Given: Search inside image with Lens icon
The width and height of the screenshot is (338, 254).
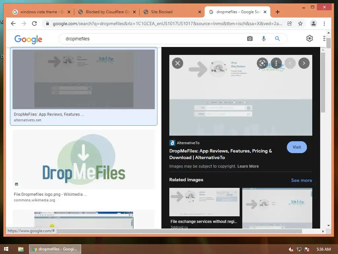Looking at the screenshot, I should 262,63.
